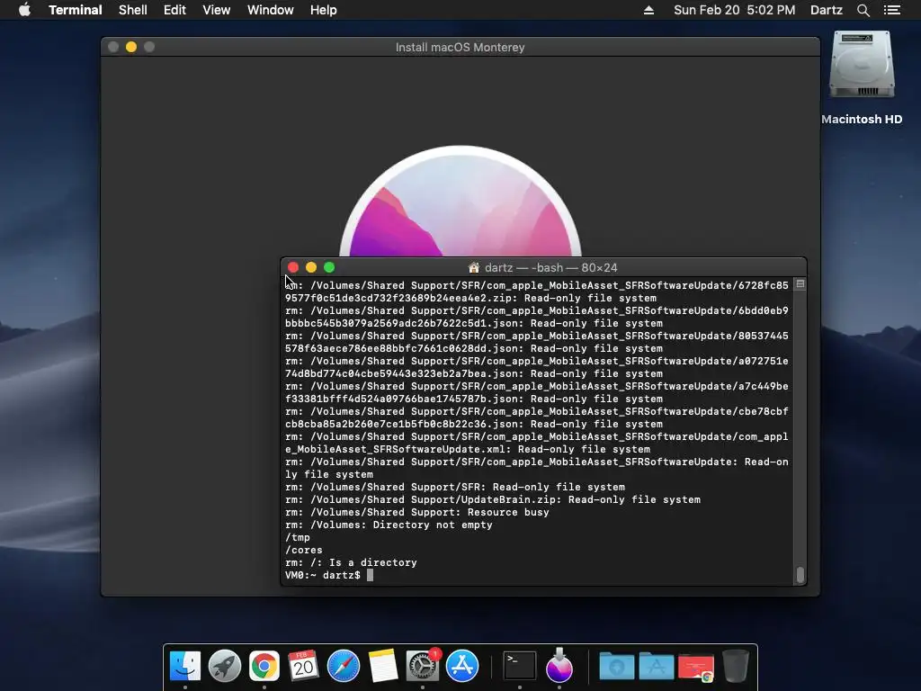
Task: Open Calendar showing Feb 20 in Dock
Action: (x=303, y=666)
